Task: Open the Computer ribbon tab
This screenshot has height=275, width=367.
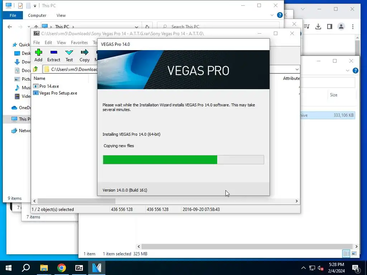Action: click(x=37, y=15)
